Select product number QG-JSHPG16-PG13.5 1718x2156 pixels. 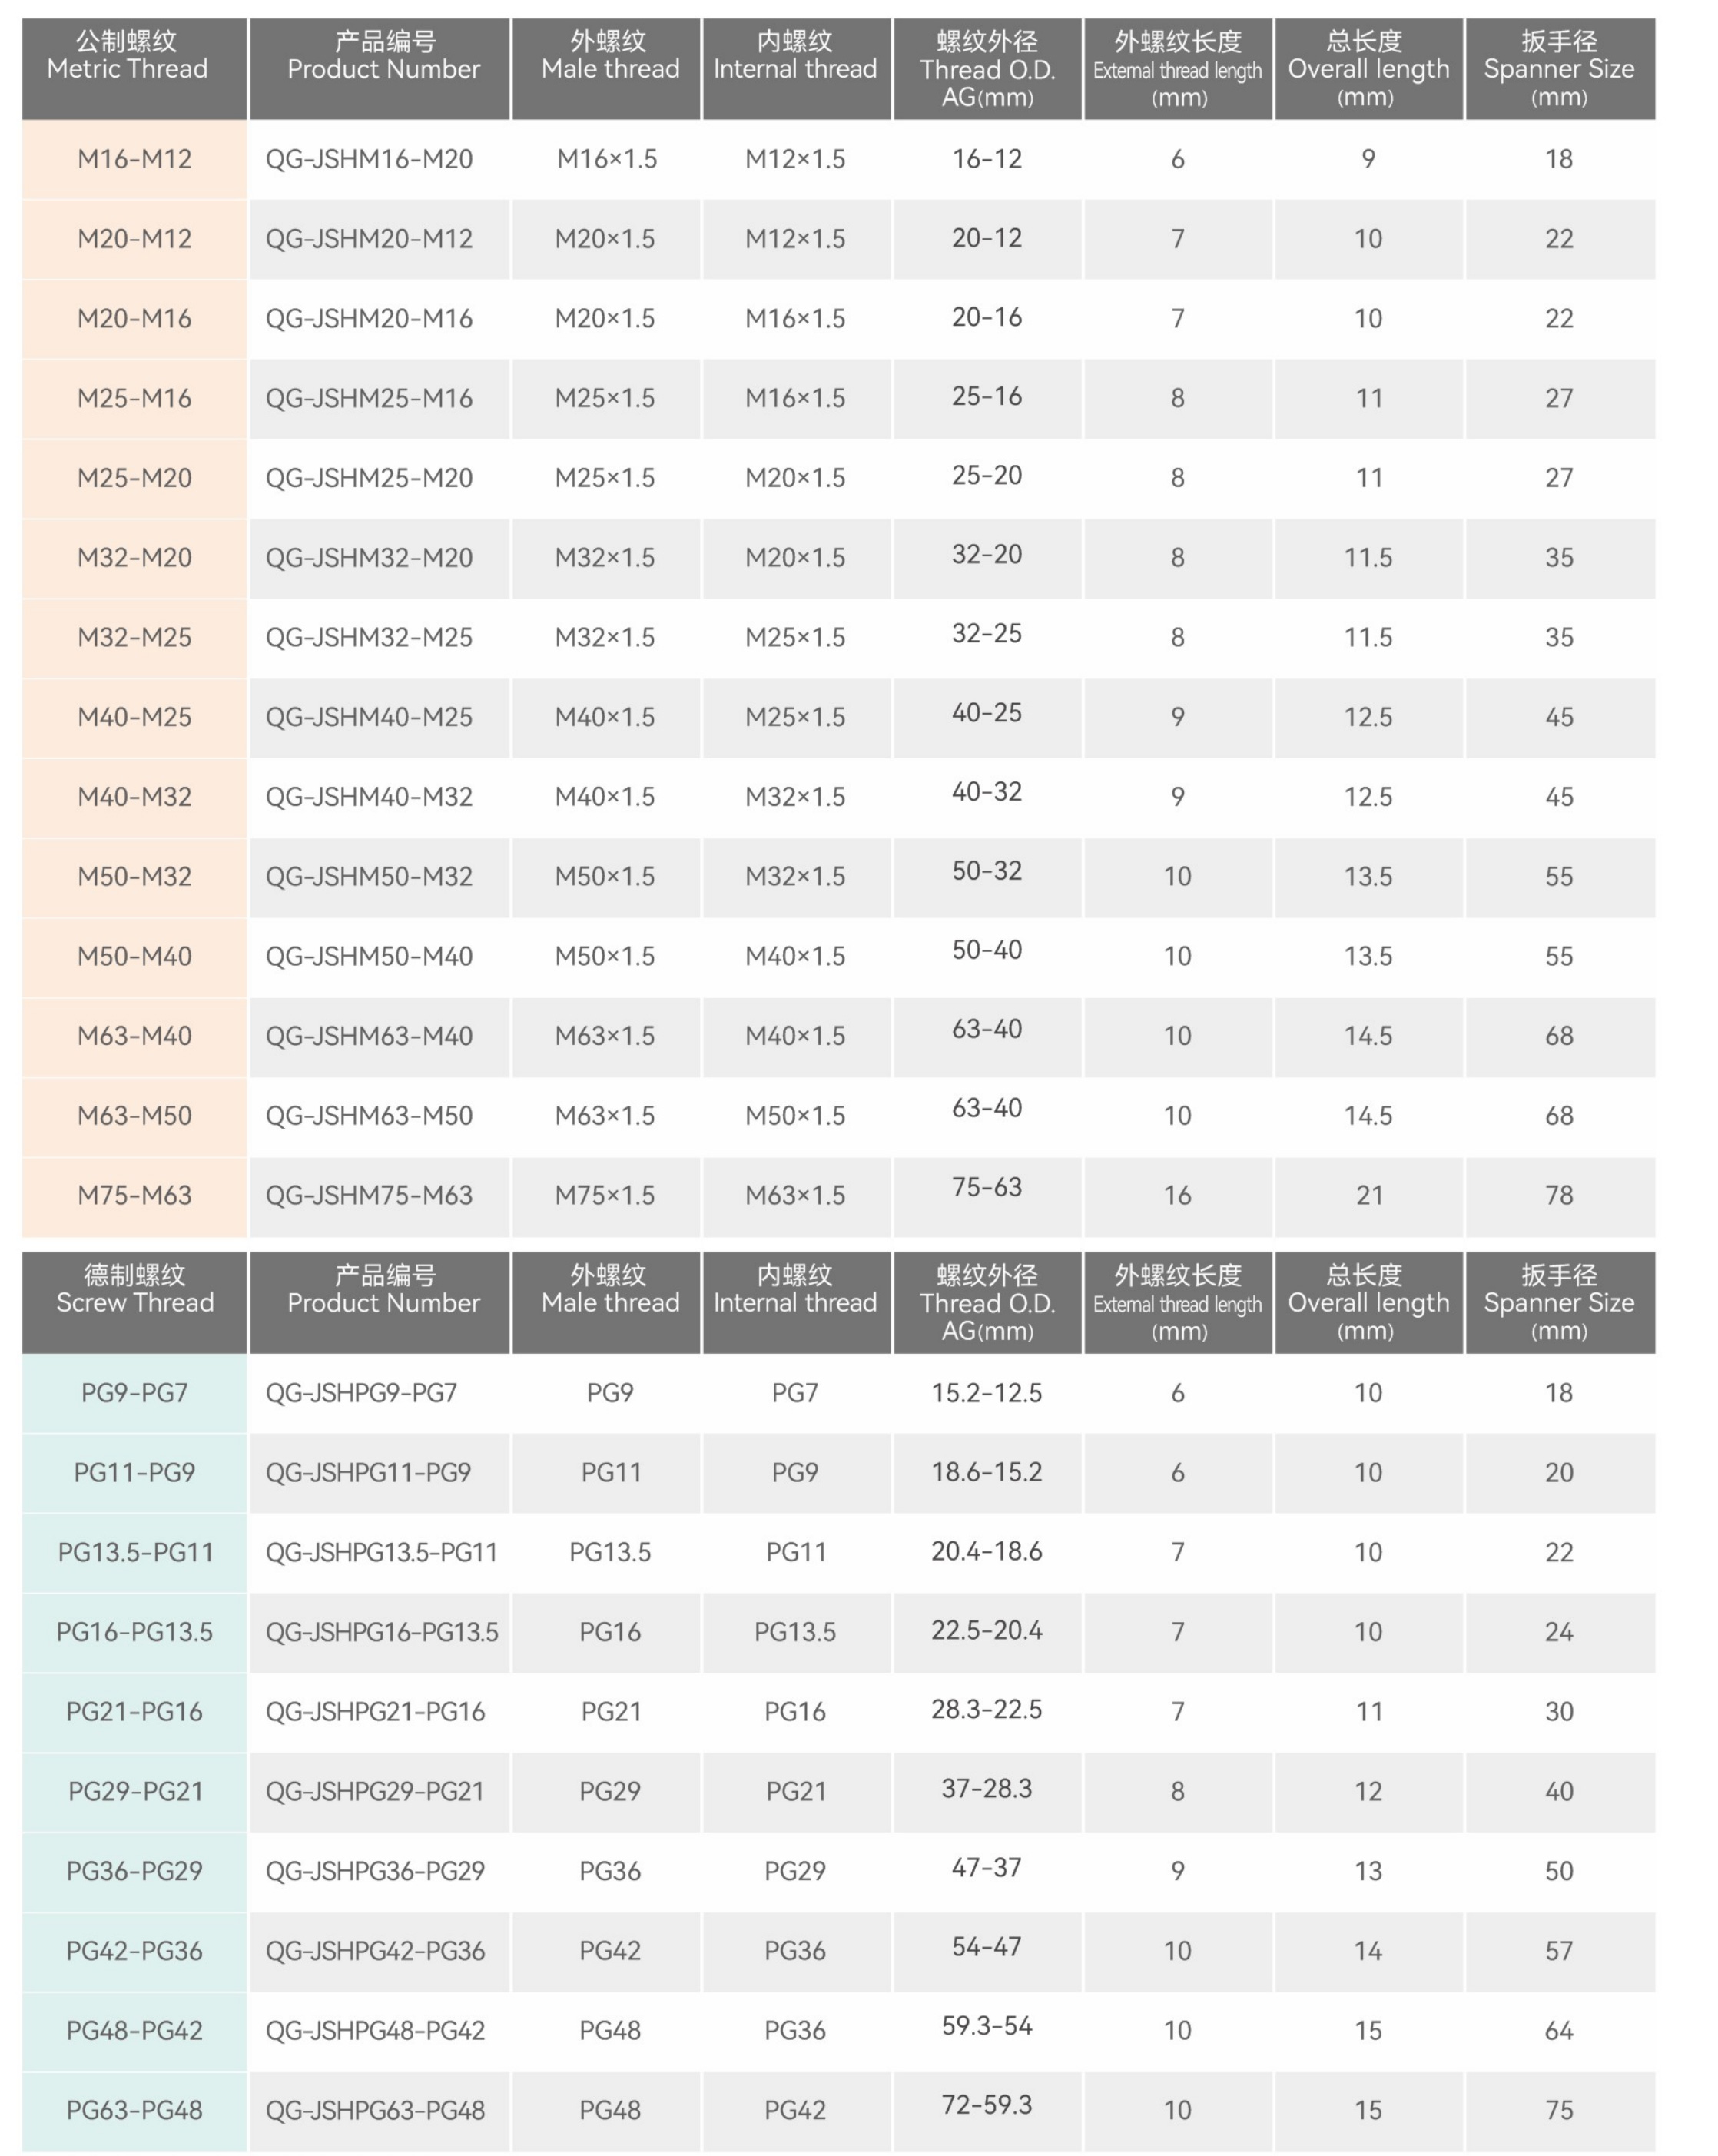381,1632
